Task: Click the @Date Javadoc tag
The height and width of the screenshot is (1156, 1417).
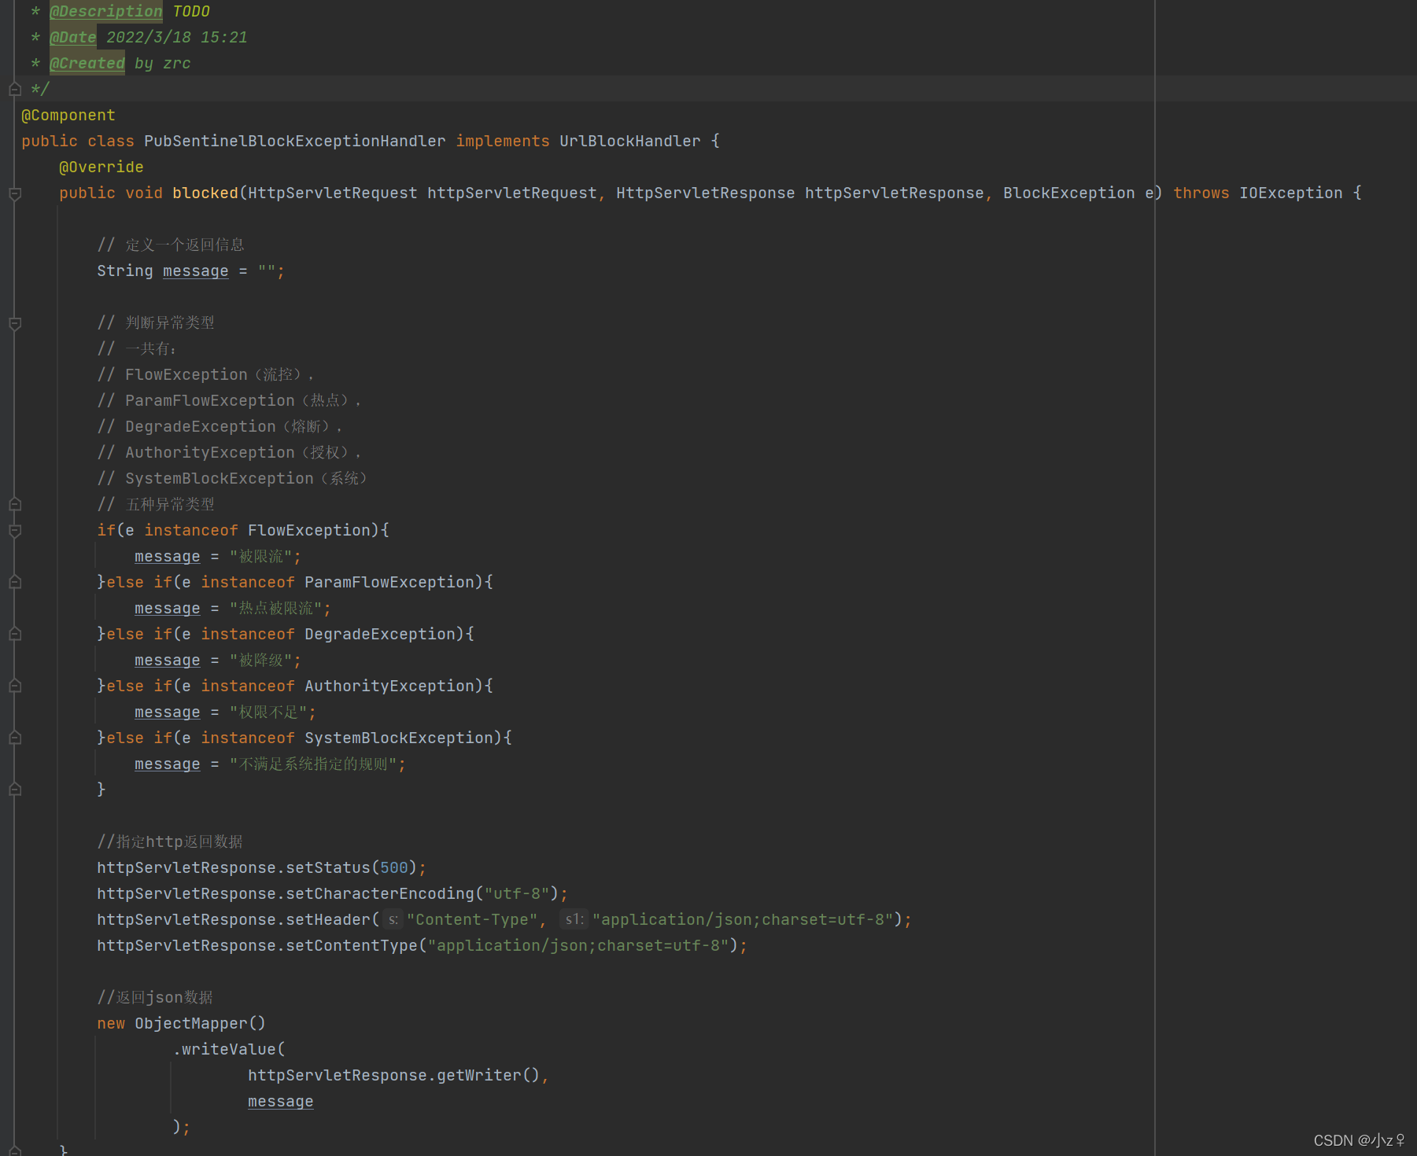Action: click(x=73, y=38)
